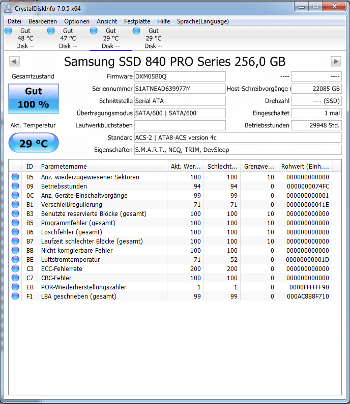Select 'Anz. Geräte-Einschaltvorgänge' parameter
This screenshot has width=350, height=404.
pyautogui.click(x=84, y=195)
